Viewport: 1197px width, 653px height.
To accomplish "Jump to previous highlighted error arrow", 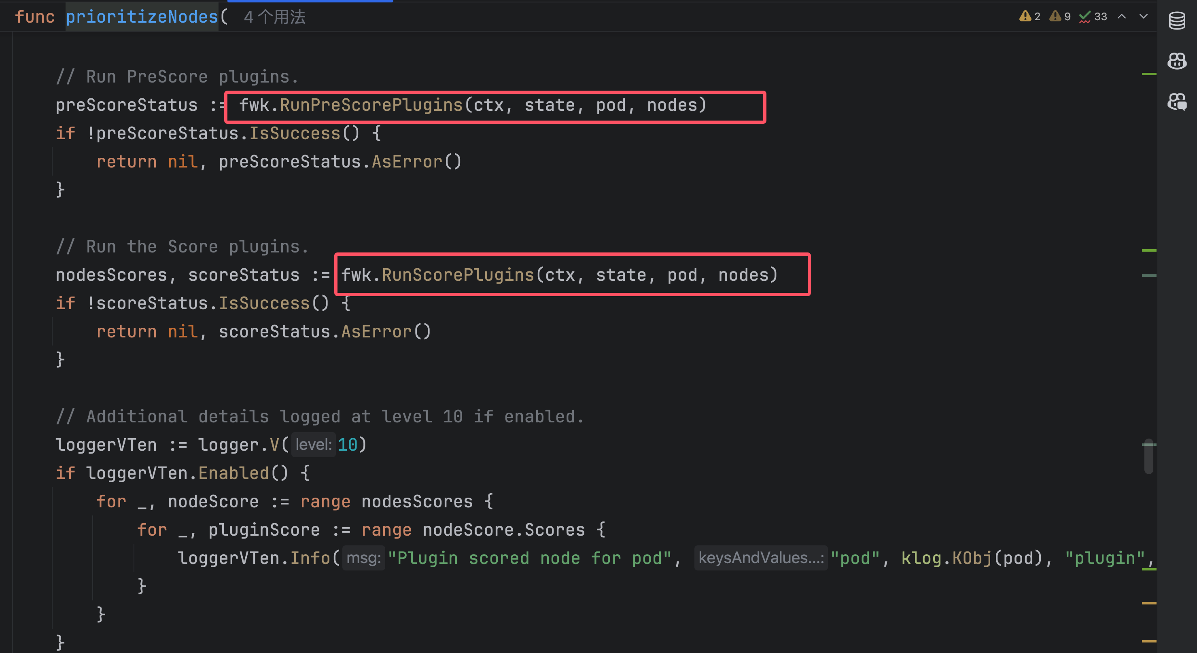I will [1122, 17].
